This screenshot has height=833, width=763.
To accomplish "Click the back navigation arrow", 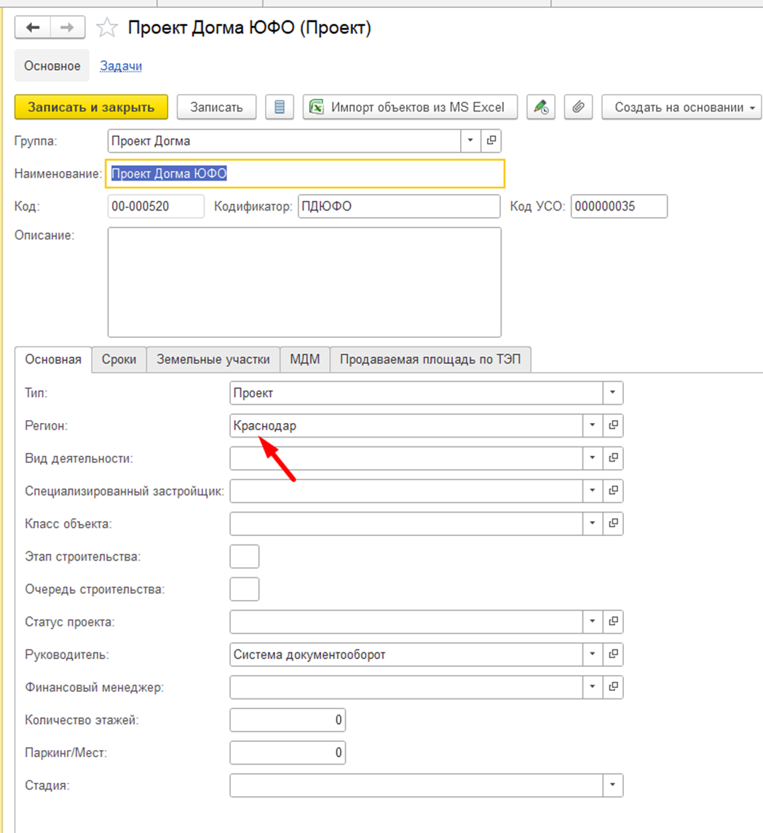I will pyautogui.click(x=32, y=28).
